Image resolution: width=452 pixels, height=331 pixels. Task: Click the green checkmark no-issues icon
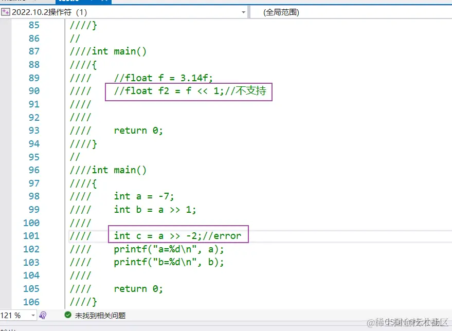pyautogui.click(x=68, y=315)
